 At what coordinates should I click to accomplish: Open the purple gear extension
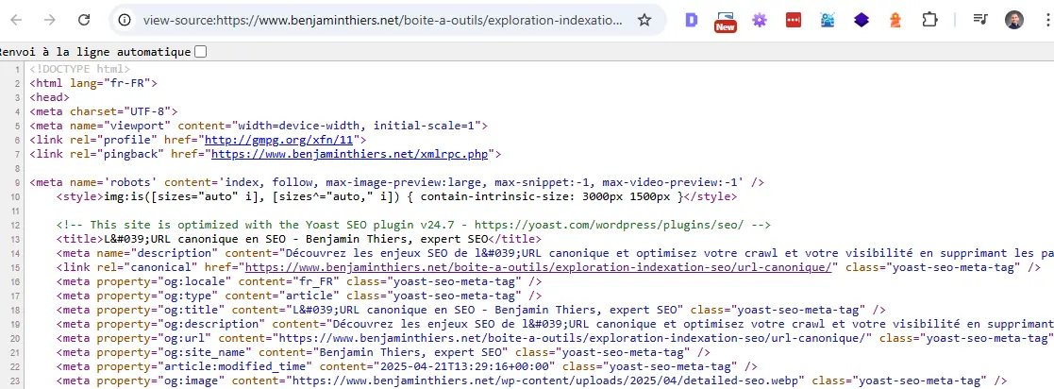click(760, 20)
